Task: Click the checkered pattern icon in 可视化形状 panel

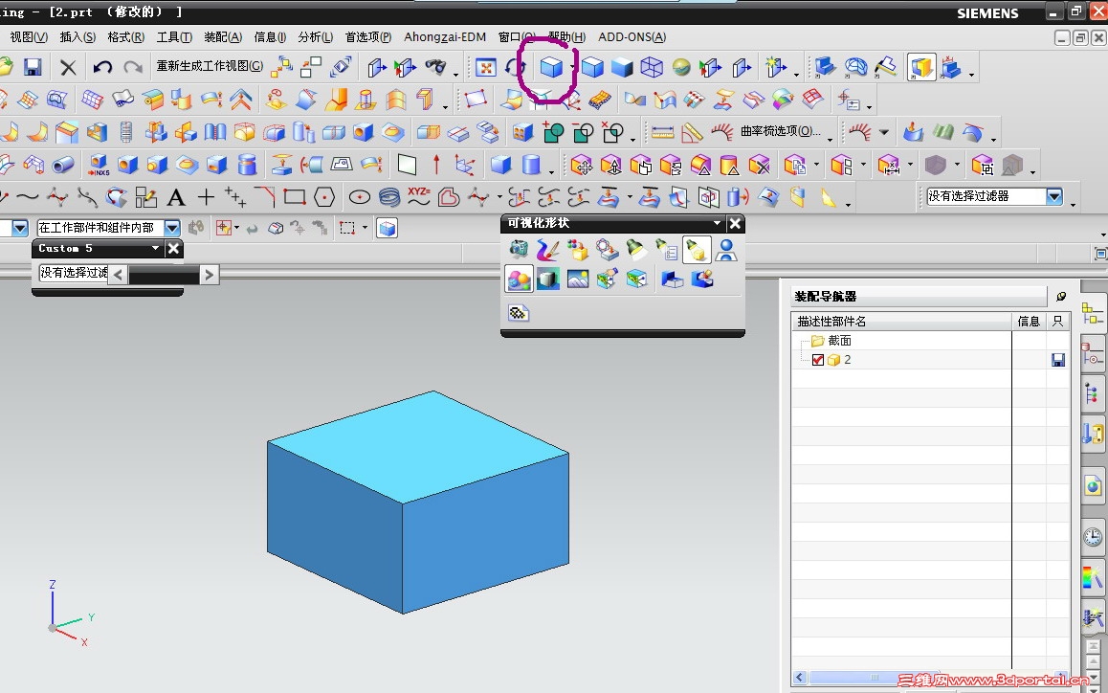Action: [x=518, y=313]
